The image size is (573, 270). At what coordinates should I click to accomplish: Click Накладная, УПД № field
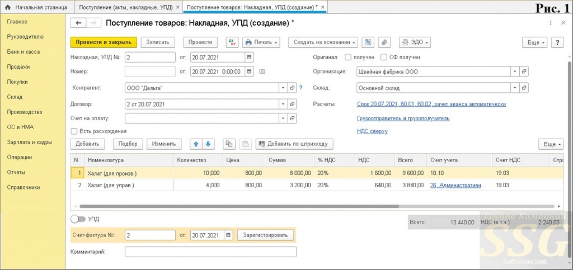pyautogui.click(x=150, y=57)
